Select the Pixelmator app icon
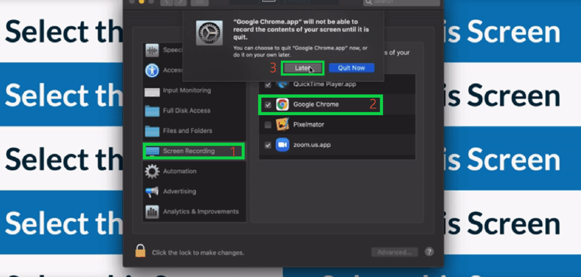The height and width of the screenshot is (277, 581). pos(282,124)
